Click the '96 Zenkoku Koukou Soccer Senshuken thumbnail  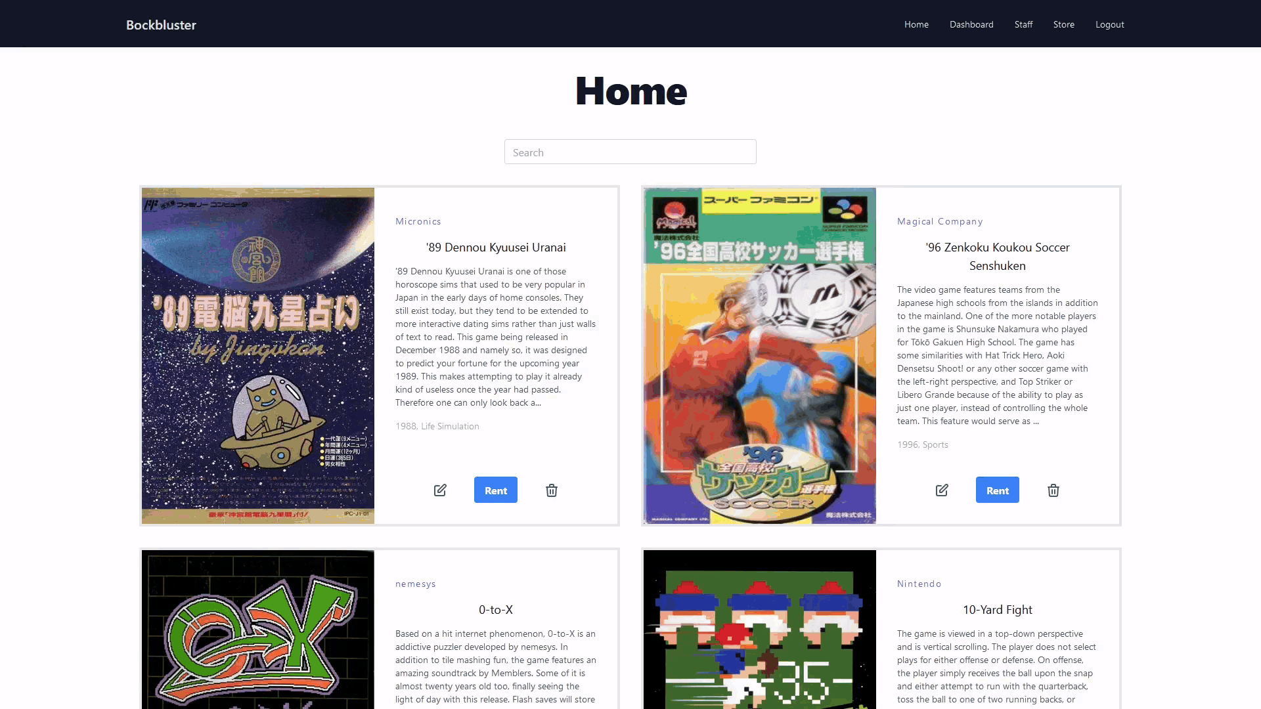[759, 356]
